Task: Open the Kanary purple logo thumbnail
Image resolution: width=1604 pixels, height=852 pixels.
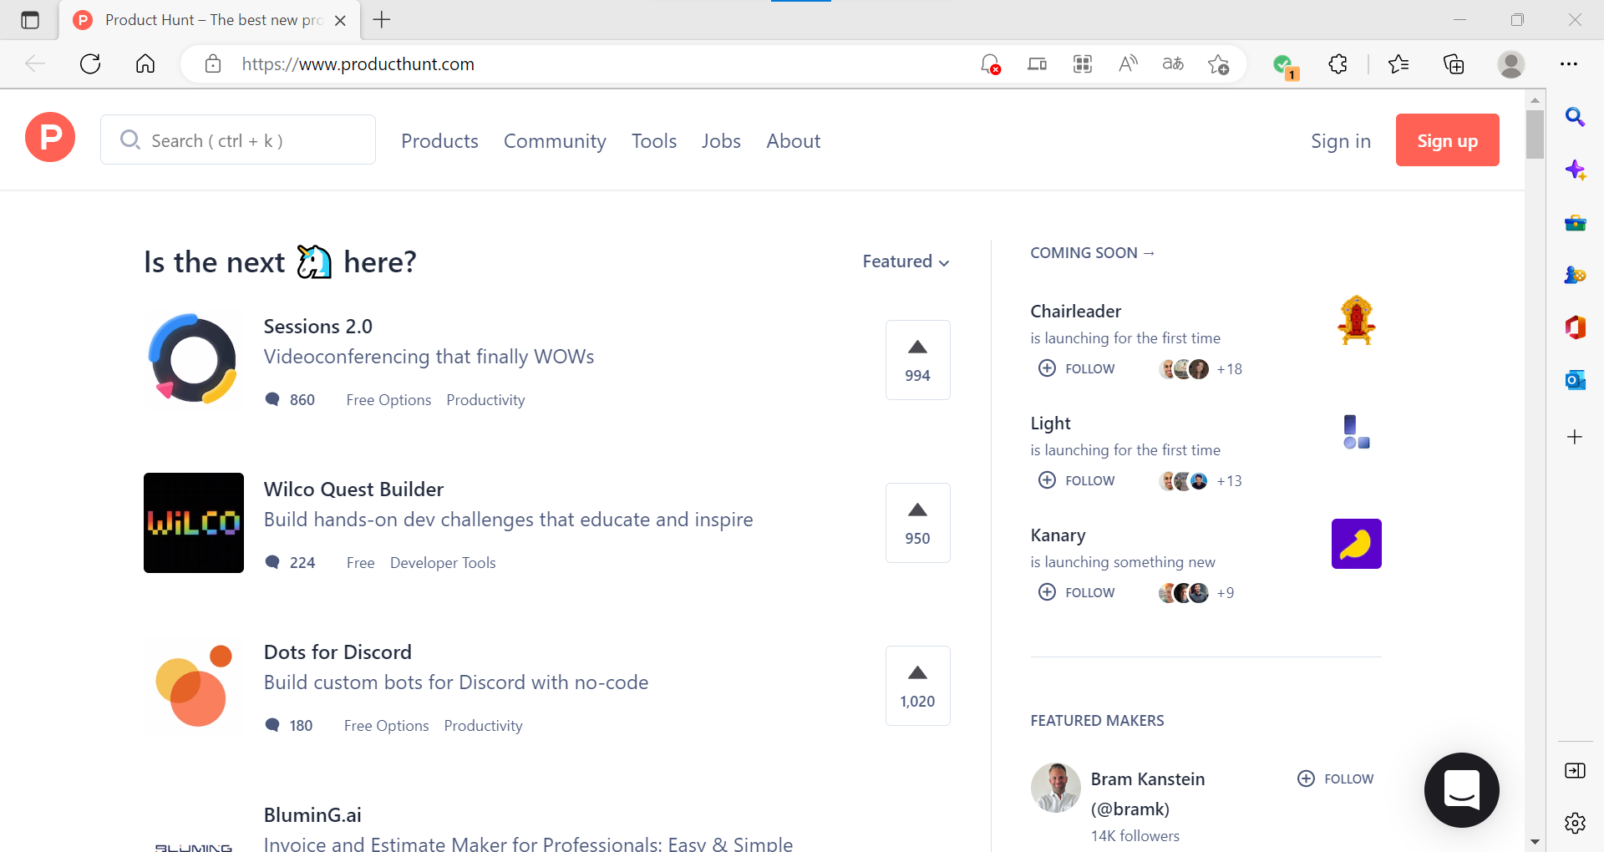Action: click(1357, 544)
